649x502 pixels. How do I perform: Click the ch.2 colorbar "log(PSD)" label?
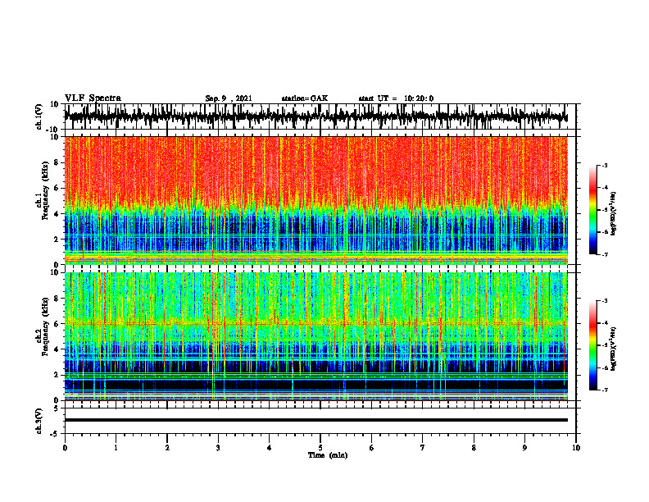click(x=614, y=349)
